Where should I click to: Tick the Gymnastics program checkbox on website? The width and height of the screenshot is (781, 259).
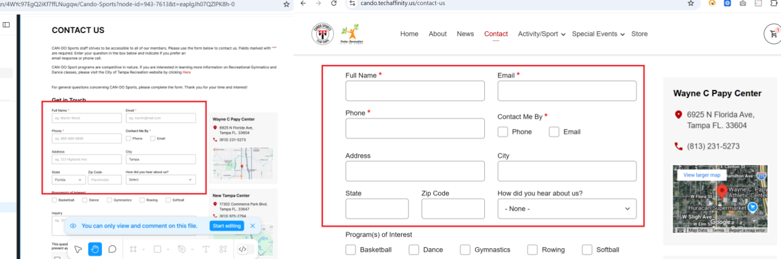point(466,250)
